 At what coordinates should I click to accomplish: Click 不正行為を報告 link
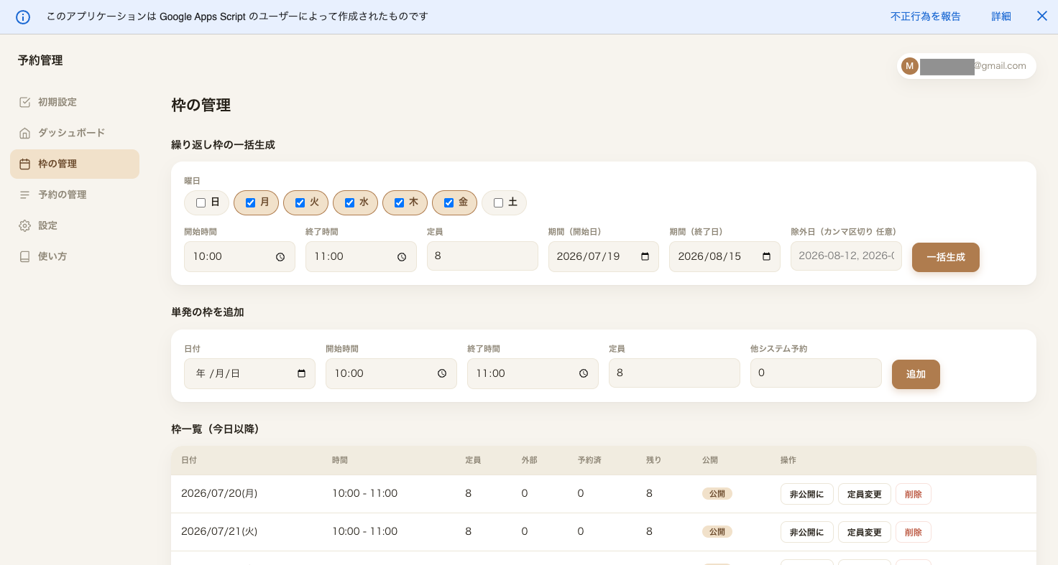(925, 17)
